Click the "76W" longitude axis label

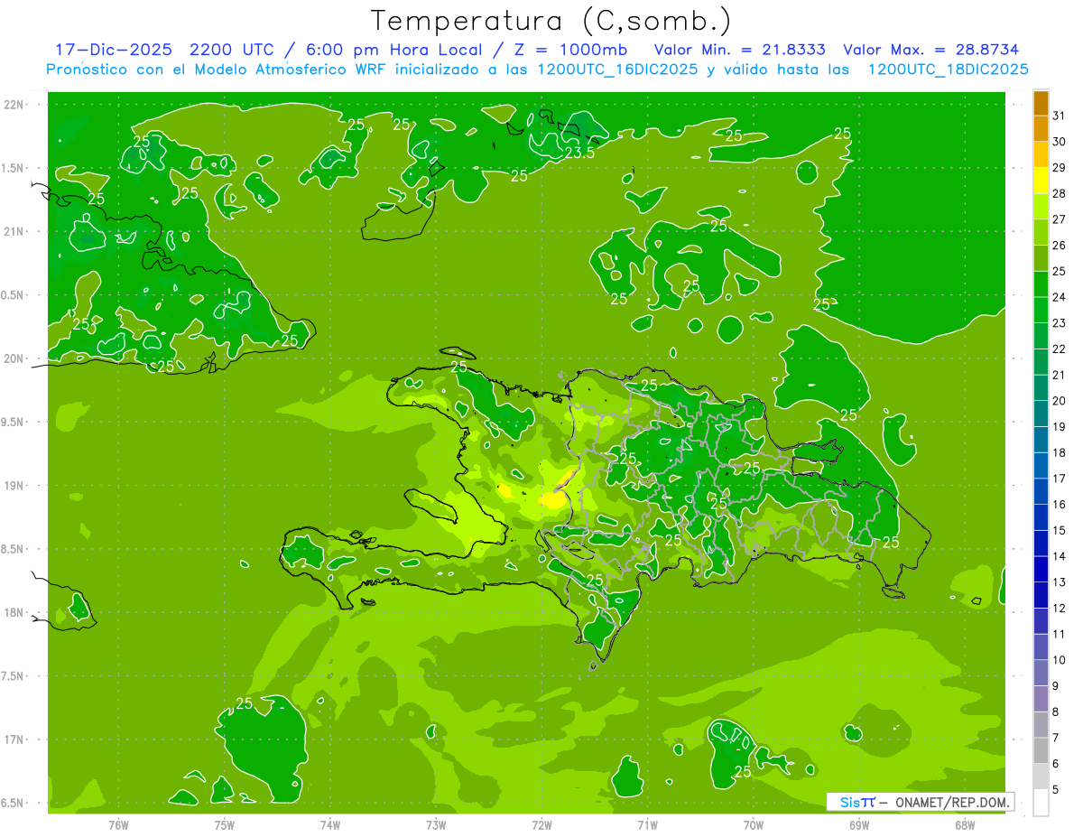(x=118, y=825)
